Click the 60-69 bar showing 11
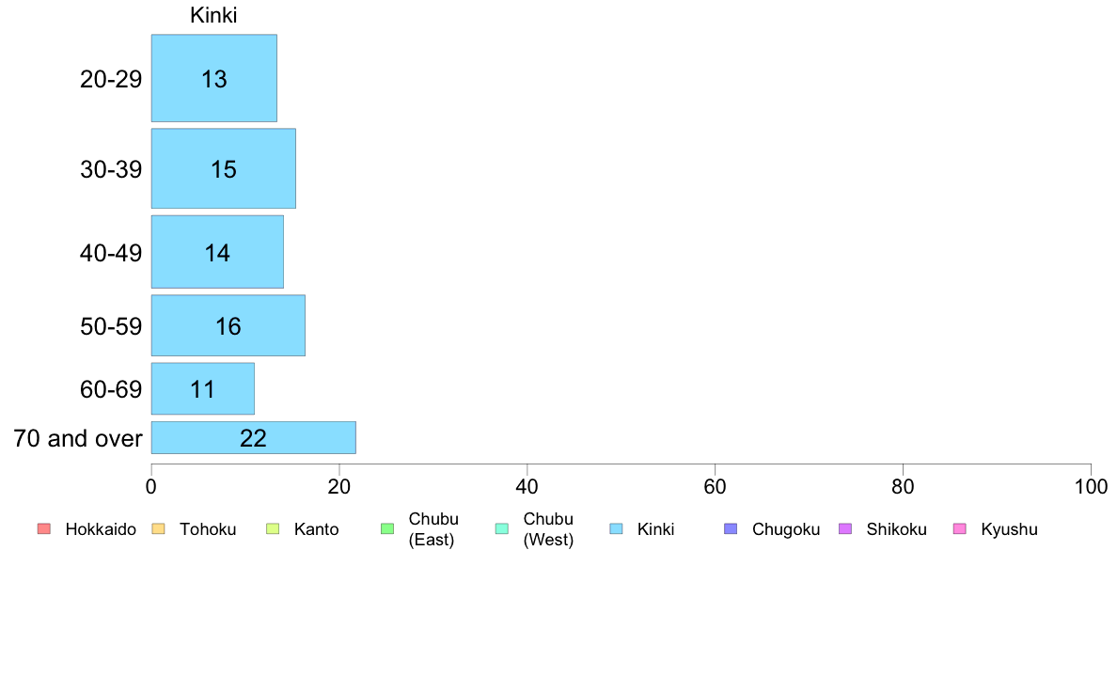The image size is (1117, 692). point(203,389)
